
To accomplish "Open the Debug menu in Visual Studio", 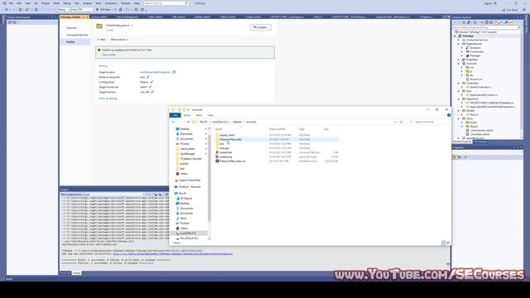I will (67, 3).
